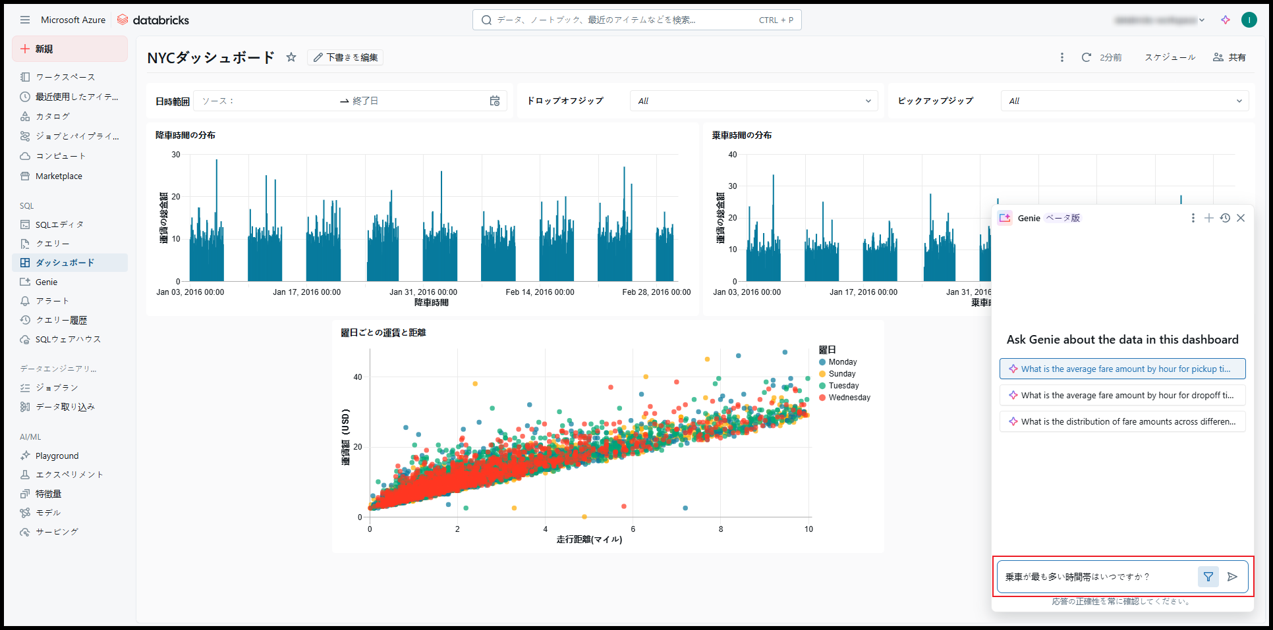Open SQLエディタ in the sidebar
The height and width of the screenshot is (630, 1273).
coord(59,224)
